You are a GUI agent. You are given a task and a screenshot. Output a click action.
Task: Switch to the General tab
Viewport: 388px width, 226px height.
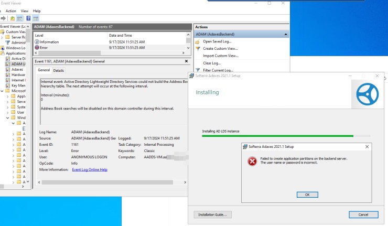pyautogui.click(x=44, y=70)
